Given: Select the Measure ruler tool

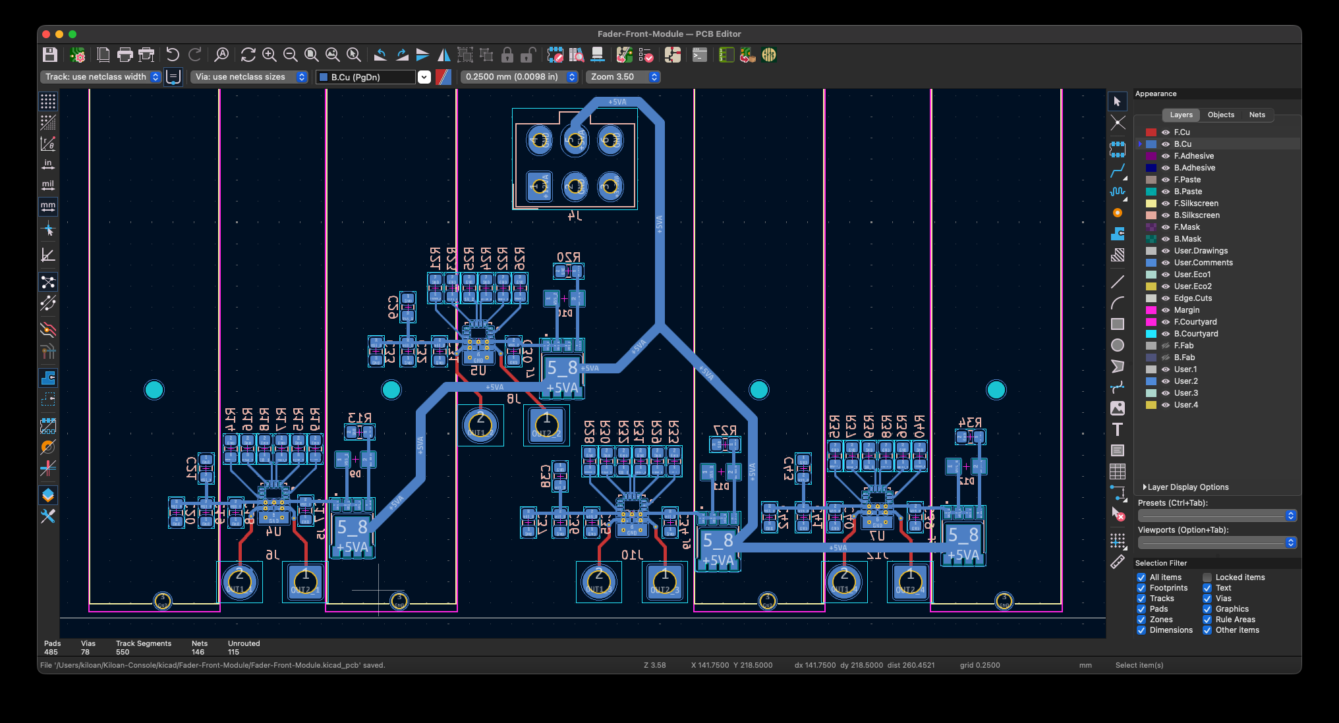Looking at the screenshot, I should pos(1118,562).
